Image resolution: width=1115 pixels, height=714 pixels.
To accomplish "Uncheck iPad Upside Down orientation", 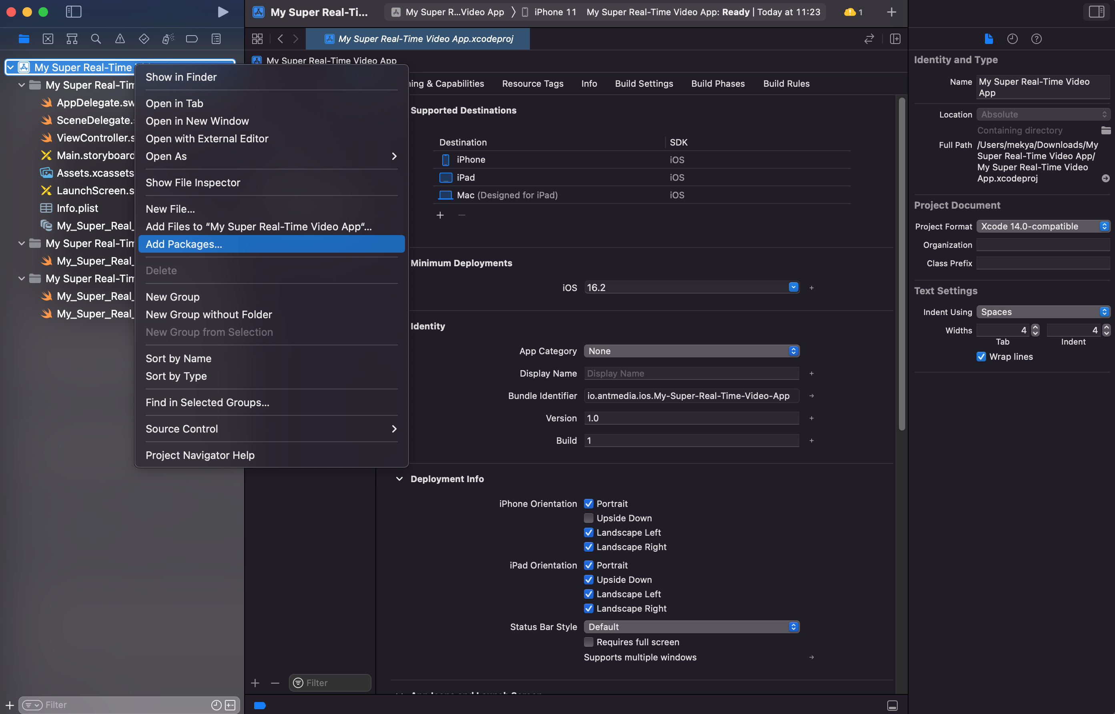I will [x=588, y=580].
